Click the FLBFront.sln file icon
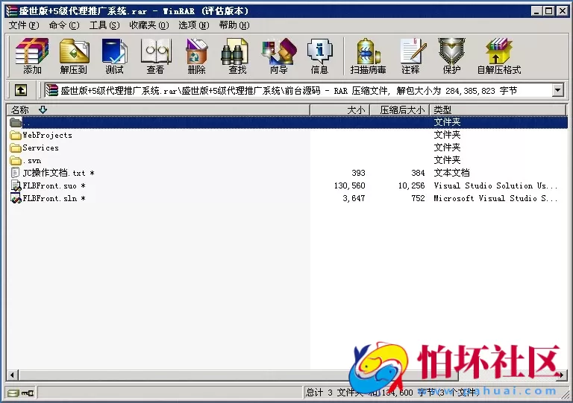 pyautogui.click(x=16, y=198)
